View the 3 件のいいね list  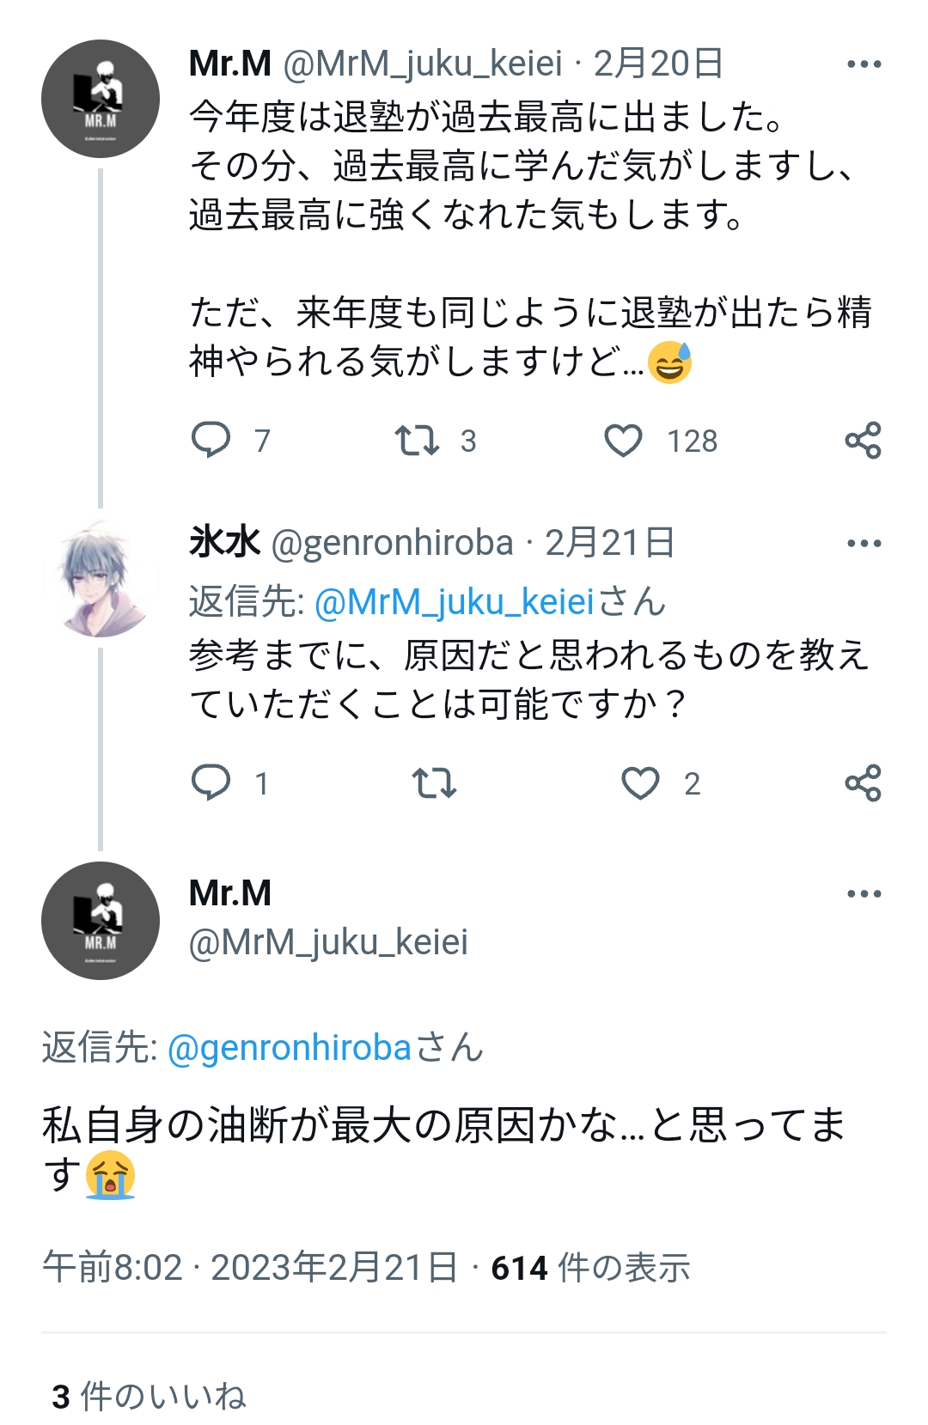150,1396
